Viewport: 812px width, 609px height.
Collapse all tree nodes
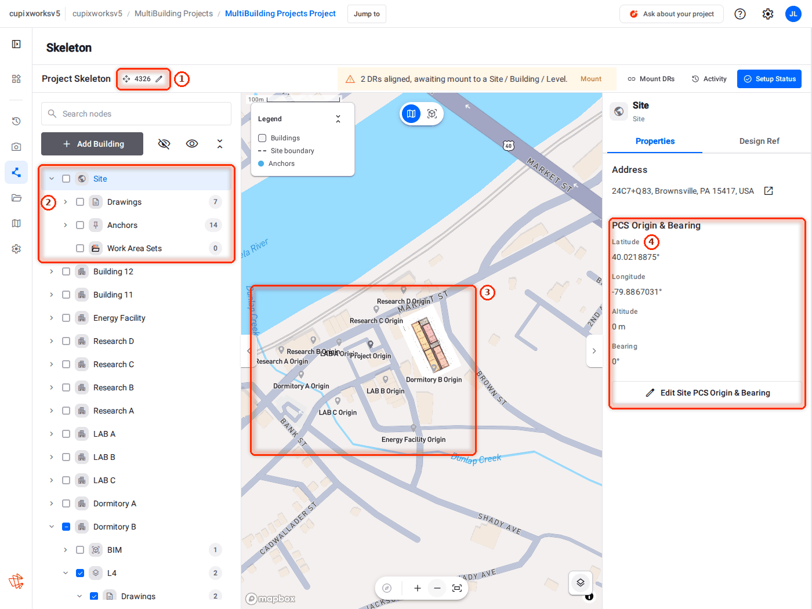[220, 144]
